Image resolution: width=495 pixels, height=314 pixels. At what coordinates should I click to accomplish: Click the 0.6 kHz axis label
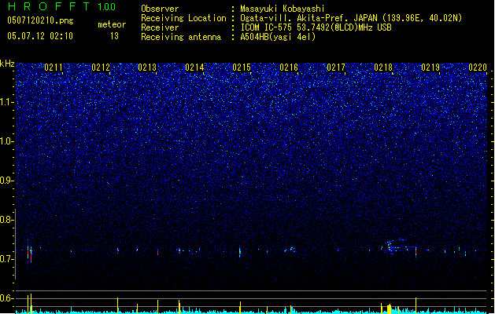coord(6,298)
